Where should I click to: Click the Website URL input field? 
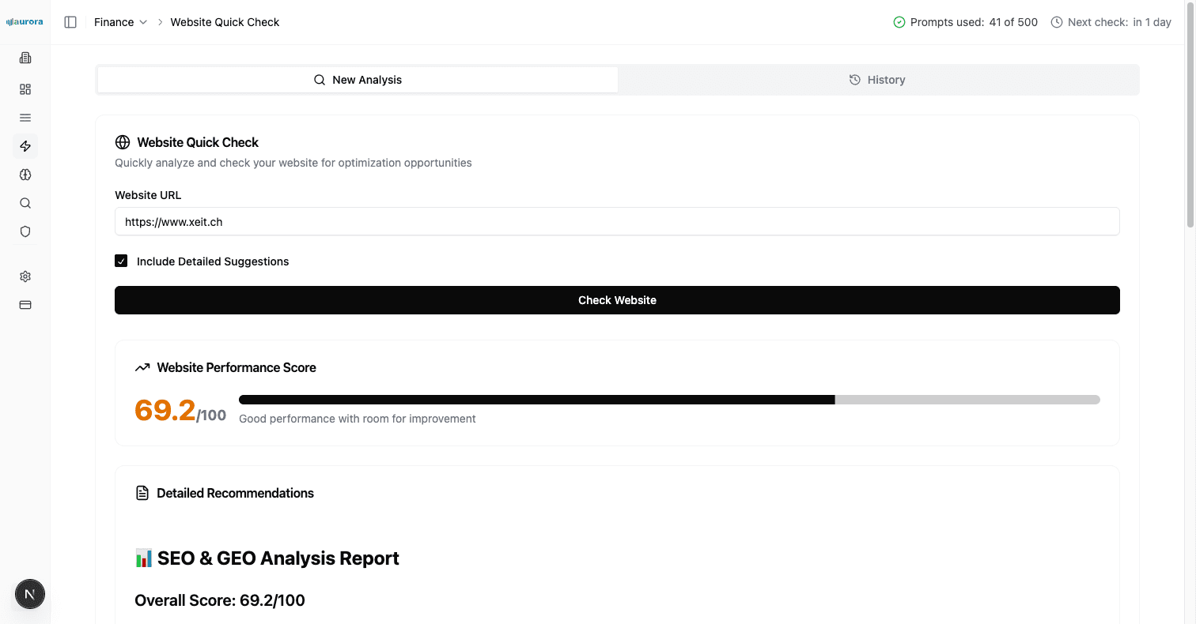(x=617, y=222)
